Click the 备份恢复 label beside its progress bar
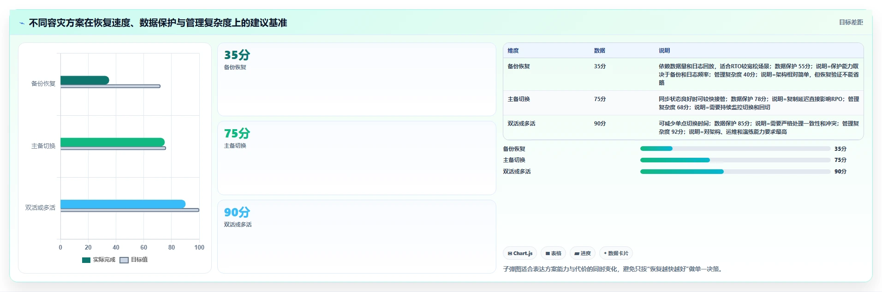The width and height of the screenshot is (882, 292). point(514,149)
